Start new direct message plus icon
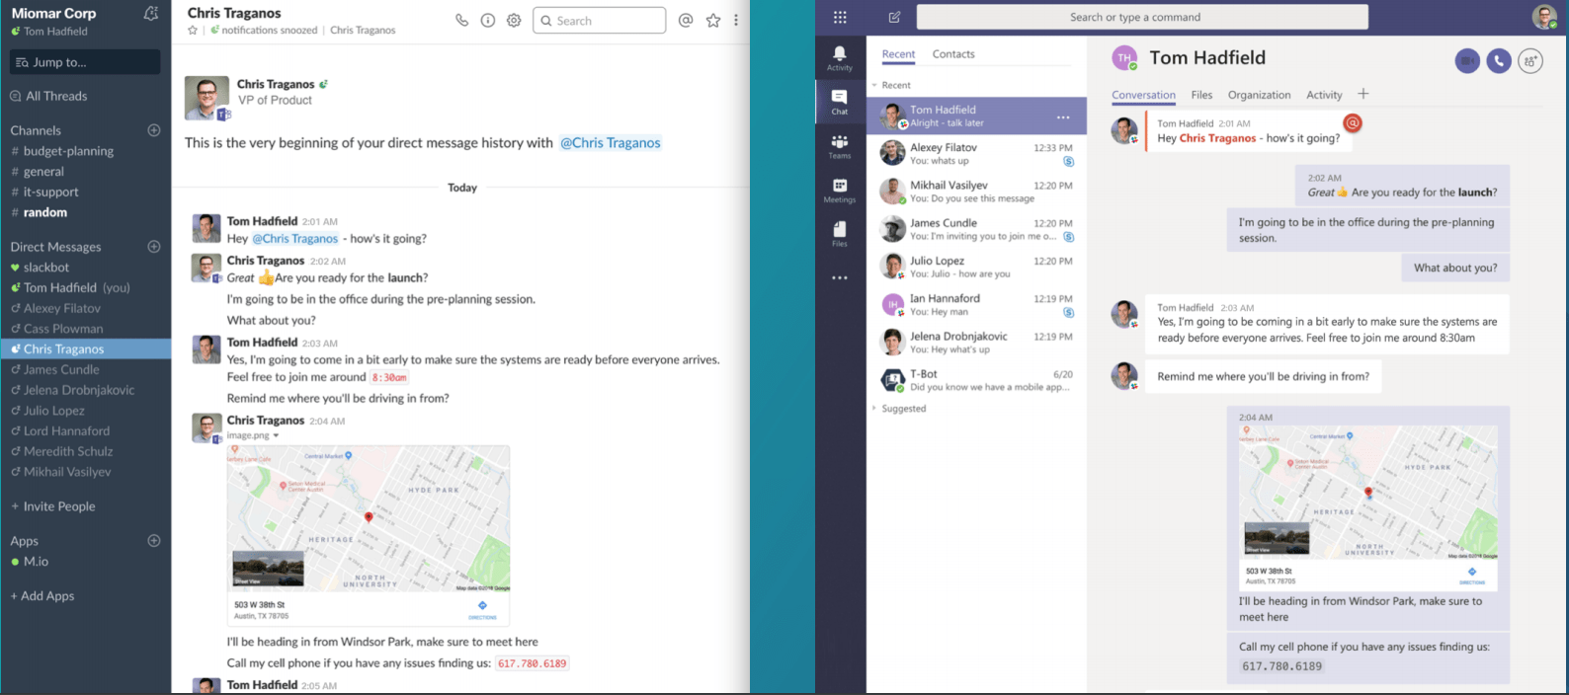The width and height of the screenshot is (1569, 695). coord(154,247)
